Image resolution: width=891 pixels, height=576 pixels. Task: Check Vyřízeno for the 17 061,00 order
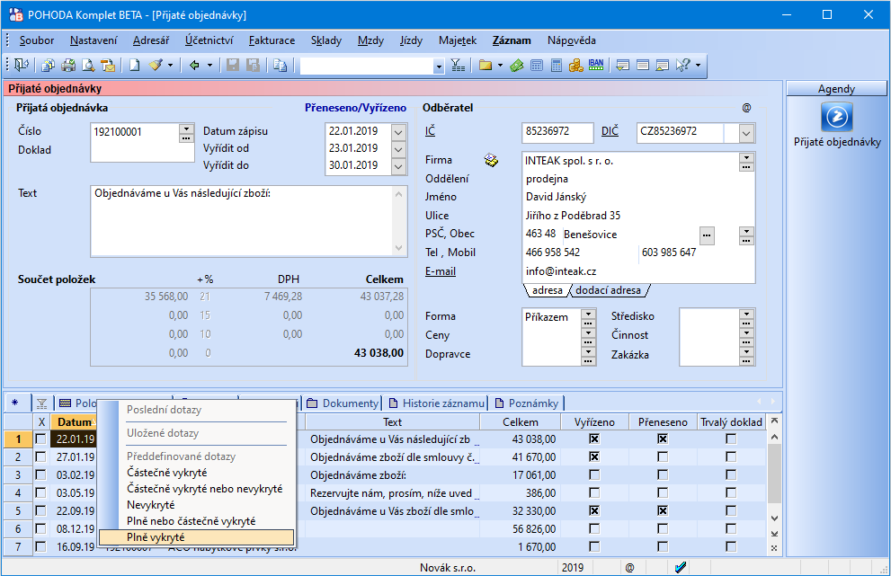tap(594, 474)
